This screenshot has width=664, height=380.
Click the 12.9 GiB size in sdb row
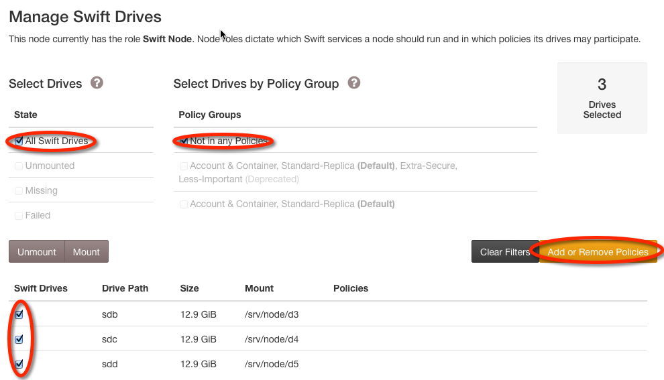pyautogui.click(x=198, y=314)
